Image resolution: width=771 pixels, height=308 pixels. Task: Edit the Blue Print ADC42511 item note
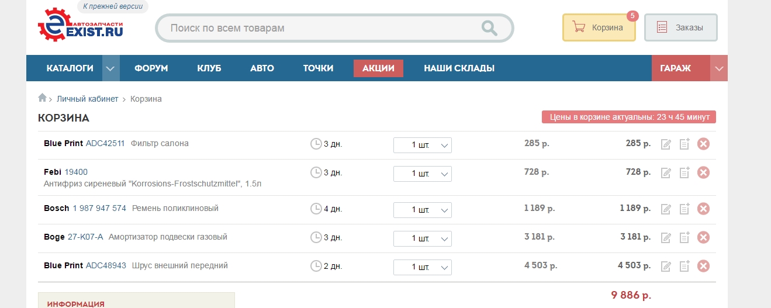(x=665, y=144)
